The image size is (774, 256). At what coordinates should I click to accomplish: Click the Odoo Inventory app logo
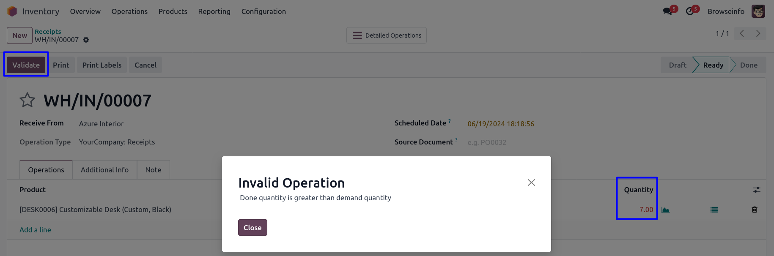pyautogui.click(x=12, y=11)
